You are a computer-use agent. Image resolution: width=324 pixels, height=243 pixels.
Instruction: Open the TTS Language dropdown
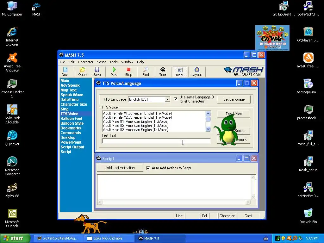[x=167, y=99]
